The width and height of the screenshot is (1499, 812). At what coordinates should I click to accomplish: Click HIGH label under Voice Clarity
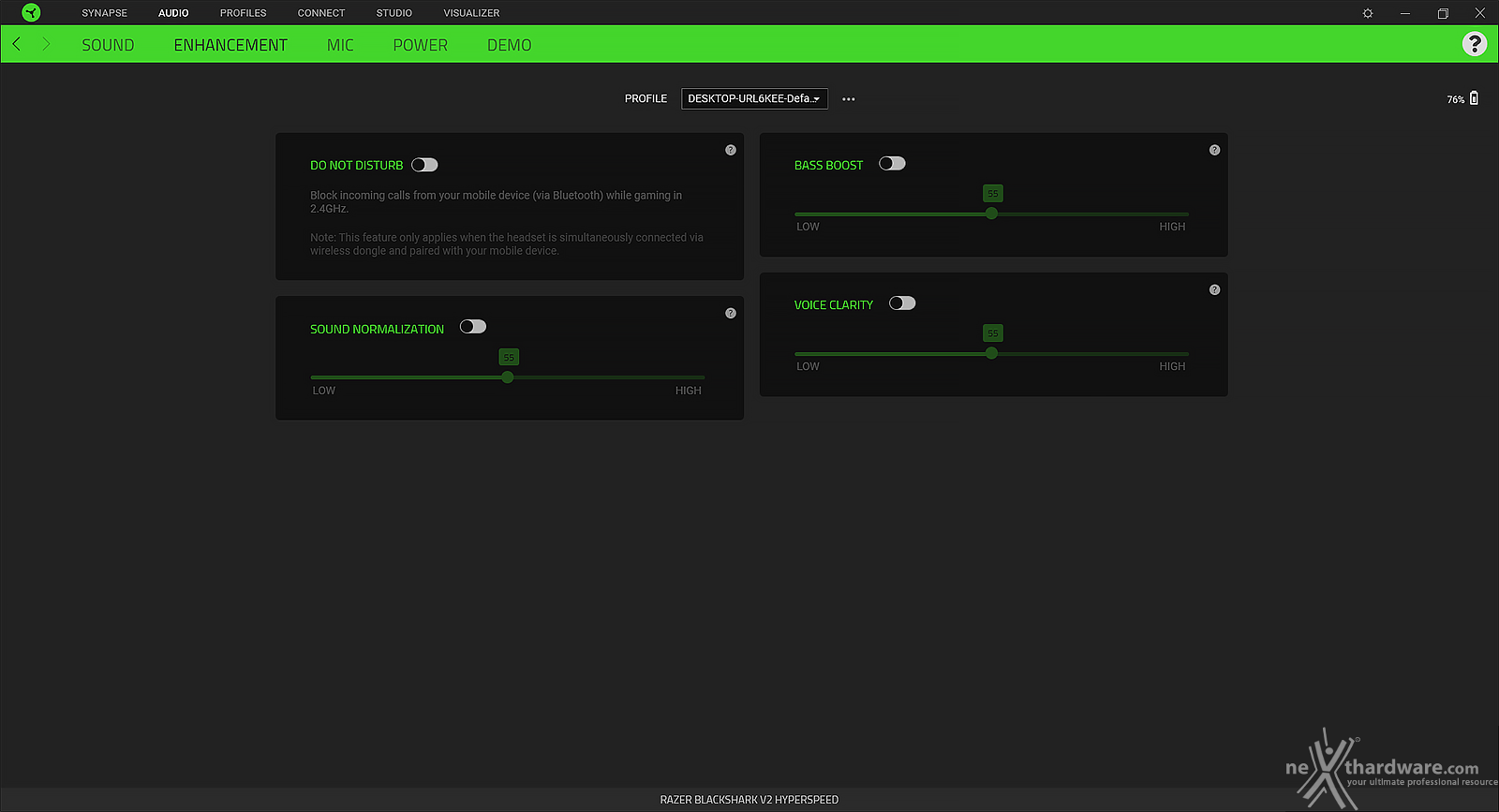[x=1172, y=366]
